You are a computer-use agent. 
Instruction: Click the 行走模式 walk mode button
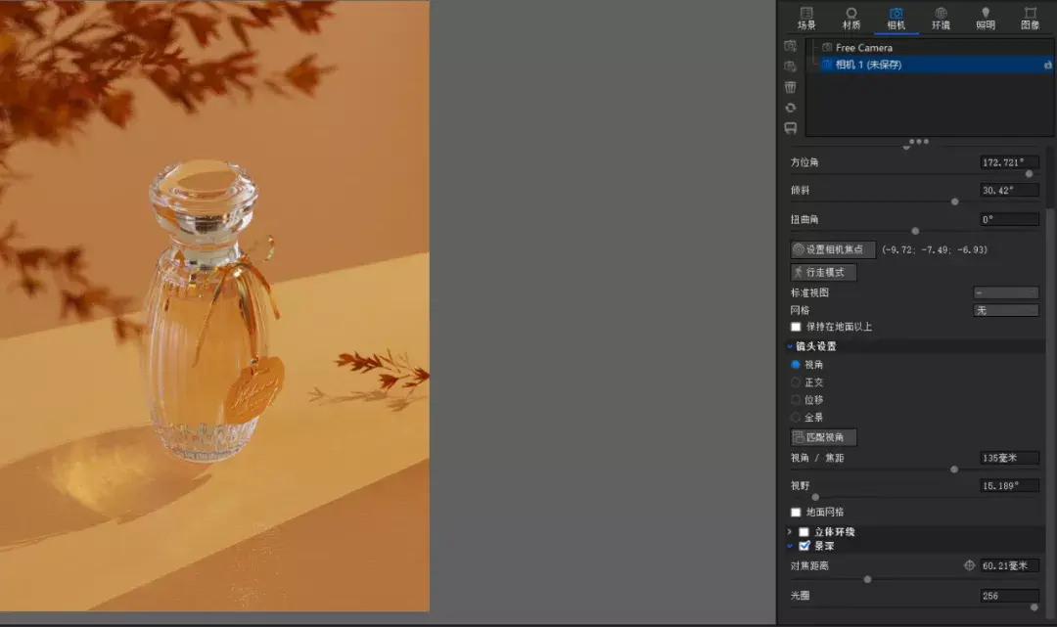824,272
